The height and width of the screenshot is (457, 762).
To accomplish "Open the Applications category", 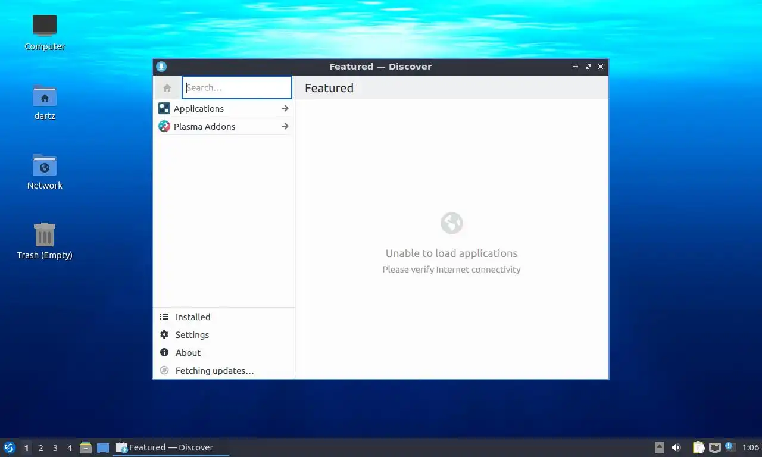I will pyautogui.click(x=224, y=108).
